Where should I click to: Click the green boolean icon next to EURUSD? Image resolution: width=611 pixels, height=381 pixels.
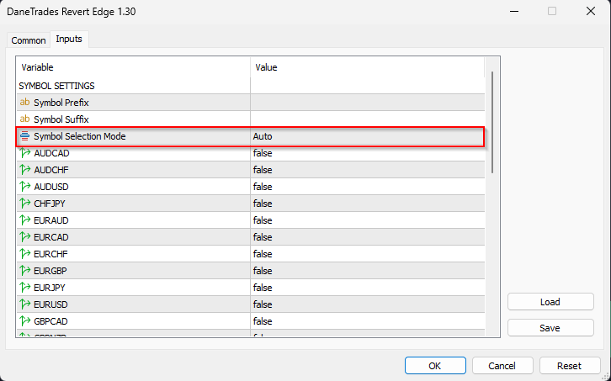[25, 304]
